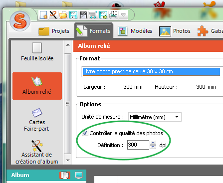Viewport: 223px width, 183px height.
Task: Click the print preview printer icon
Action: pos(113,15)
